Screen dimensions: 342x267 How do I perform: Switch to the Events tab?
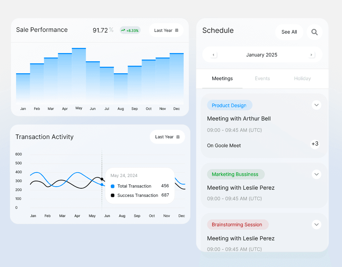click(x=262, y=78)
